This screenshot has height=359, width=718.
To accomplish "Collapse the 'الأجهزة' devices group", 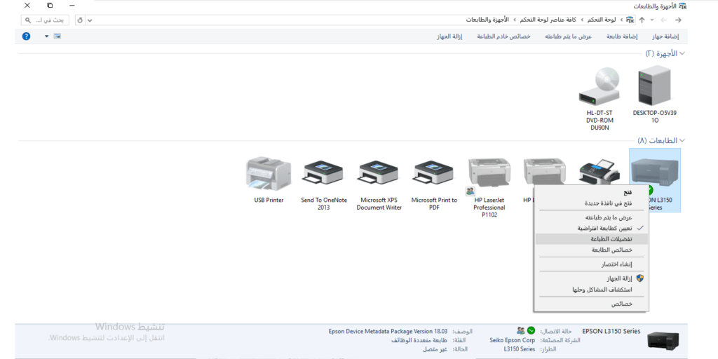I will tap(682, 53).
